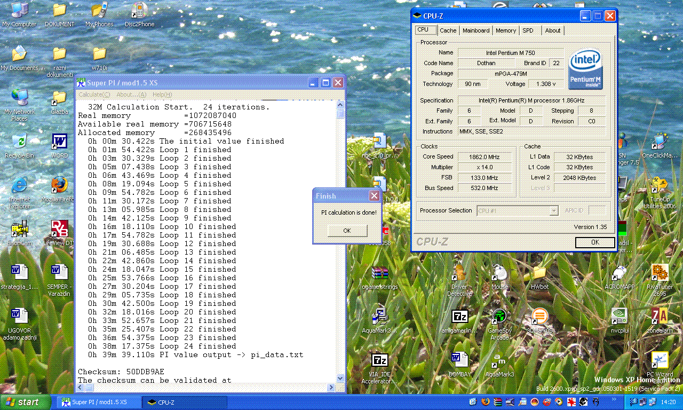Viewport: 683px width, 410px height.
Task: Launch the WORD desktop shortcut
Action: pyautogui.click(x=59, y=145)
